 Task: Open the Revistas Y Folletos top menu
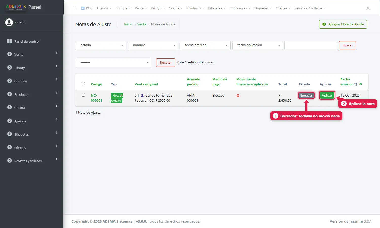[x=310, y=8]
